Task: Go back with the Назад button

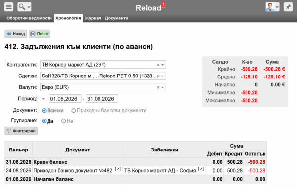Action: click(15, 34)
